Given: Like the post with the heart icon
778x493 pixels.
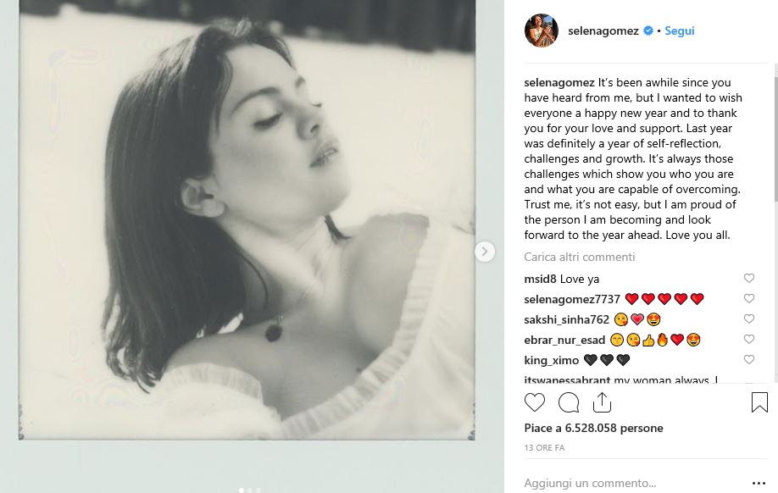Looking at the screenshot, I should (535, 402).
